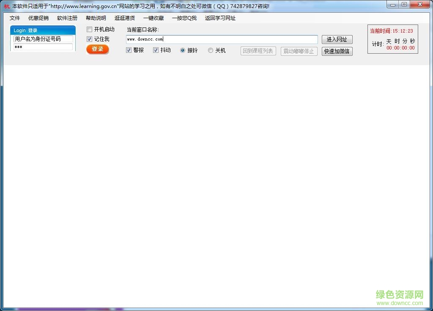Viewport: 433px width, 311px height.
Task: Select the 关机 shutdown radio button
Action: (210, 50)
